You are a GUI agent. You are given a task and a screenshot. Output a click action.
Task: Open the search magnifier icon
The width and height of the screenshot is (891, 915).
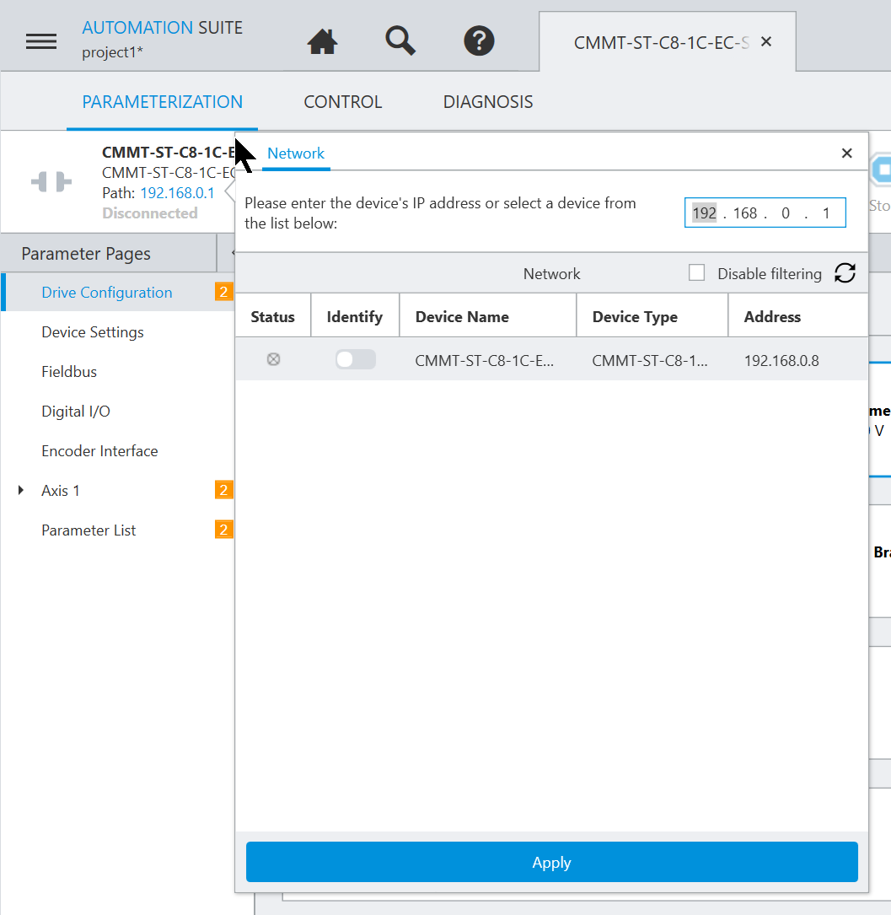coord(400,40)
